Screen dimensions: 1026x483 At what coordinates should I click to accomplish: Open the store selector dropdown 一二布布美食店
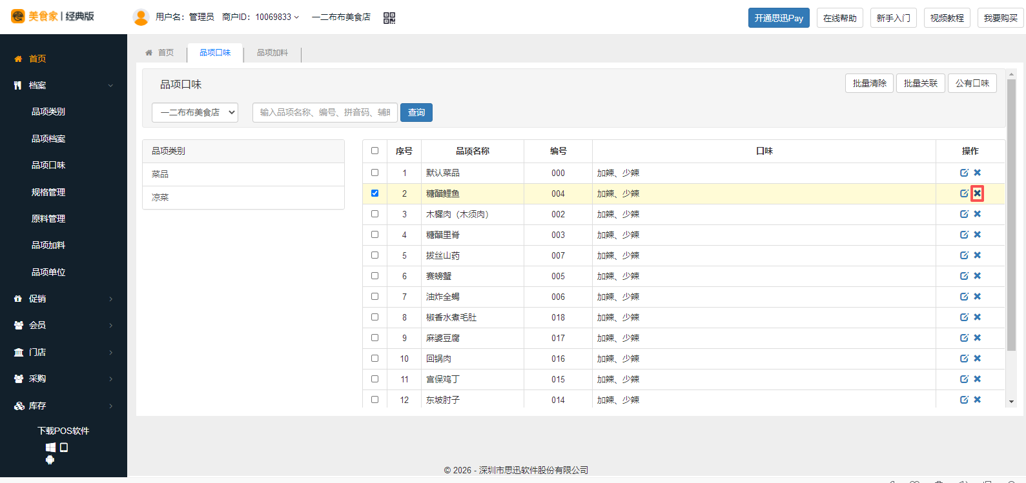195,112
